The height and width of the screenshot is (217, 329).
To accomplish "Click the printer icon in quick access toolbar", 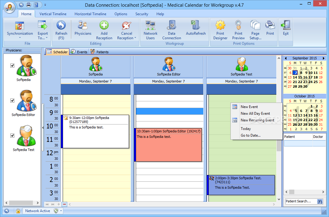I will pos(29,5).
